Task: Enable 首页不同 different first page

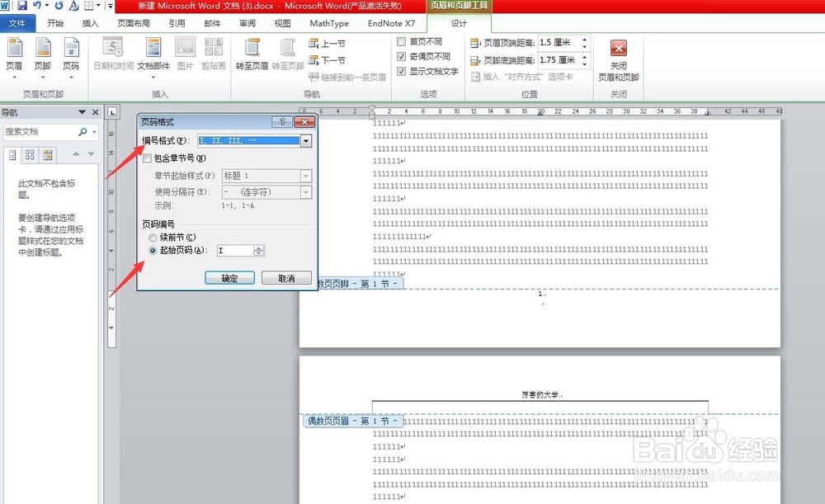Action: [400, 41]
